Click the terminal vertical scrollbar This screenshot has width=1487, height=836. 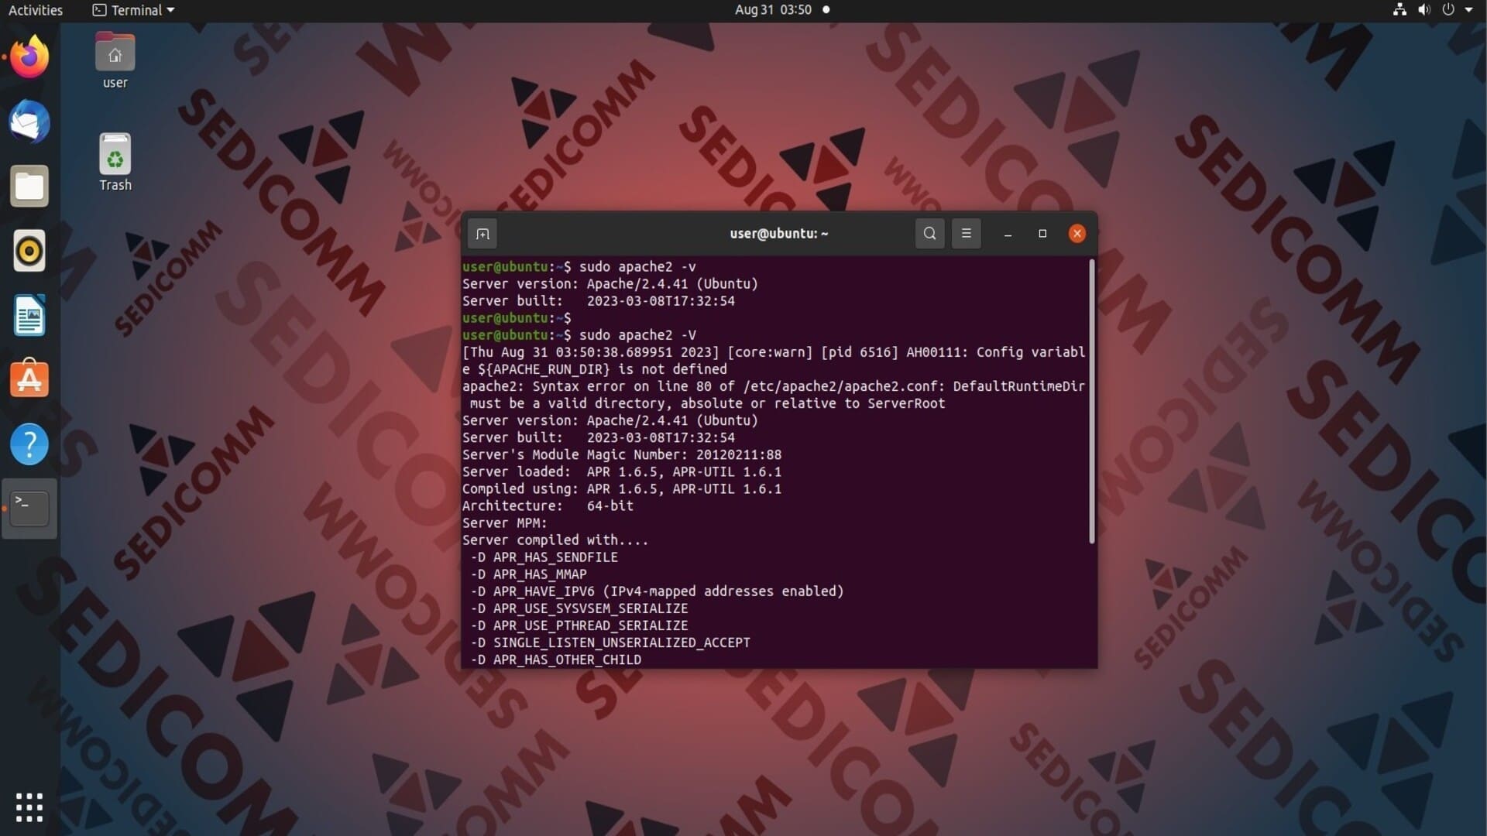pos(1092,402)
